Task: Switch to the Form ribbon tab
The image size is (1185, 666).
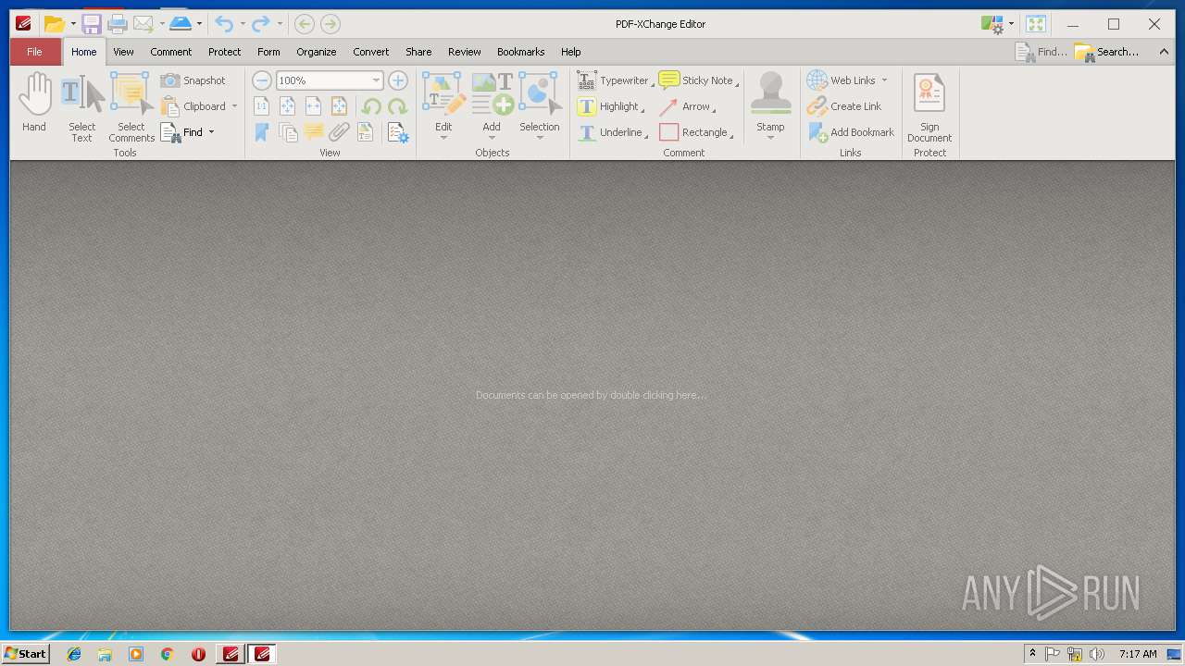Action: click(x=268, y=52)
